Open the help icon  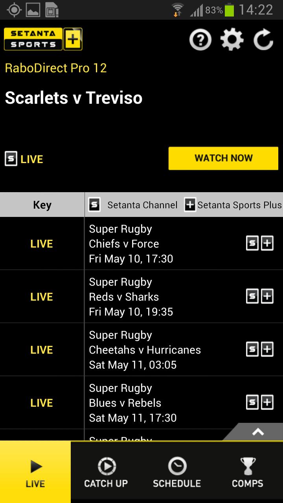(200, 39)
